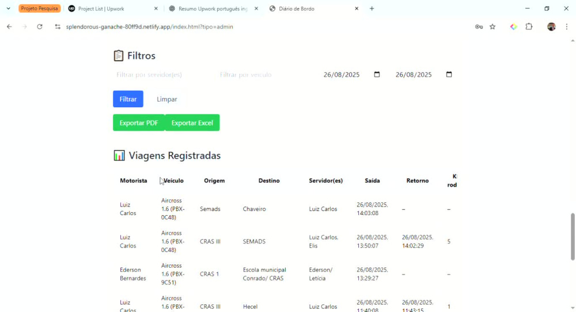
Task: Focus the Filtrar por veículo field
Action: pos(266,75)
